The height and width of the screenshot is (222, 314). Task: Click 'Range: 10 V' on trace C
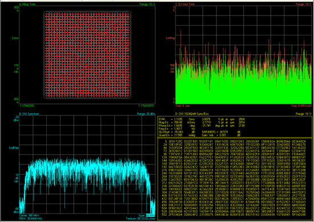pyautogui.click(x=304, y=4)
